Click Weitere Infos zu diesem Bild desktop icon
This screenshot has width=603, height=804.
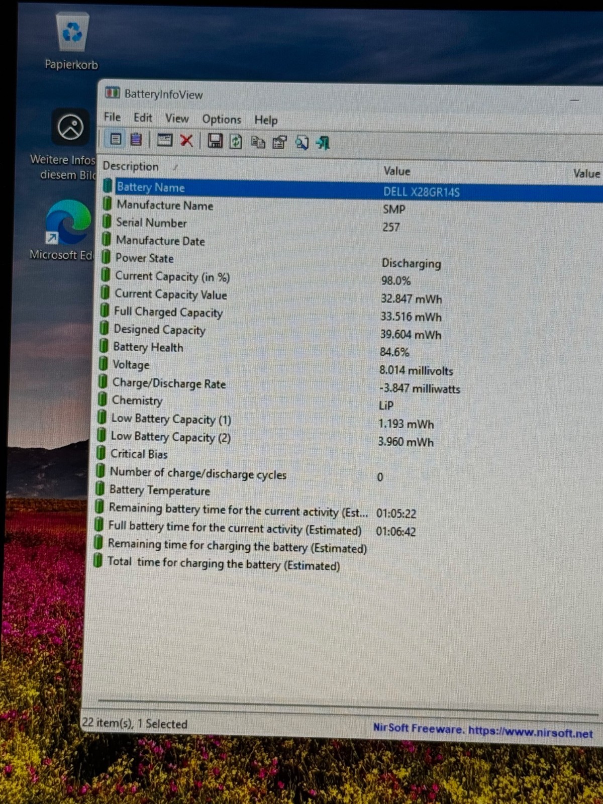coord(64,145)
